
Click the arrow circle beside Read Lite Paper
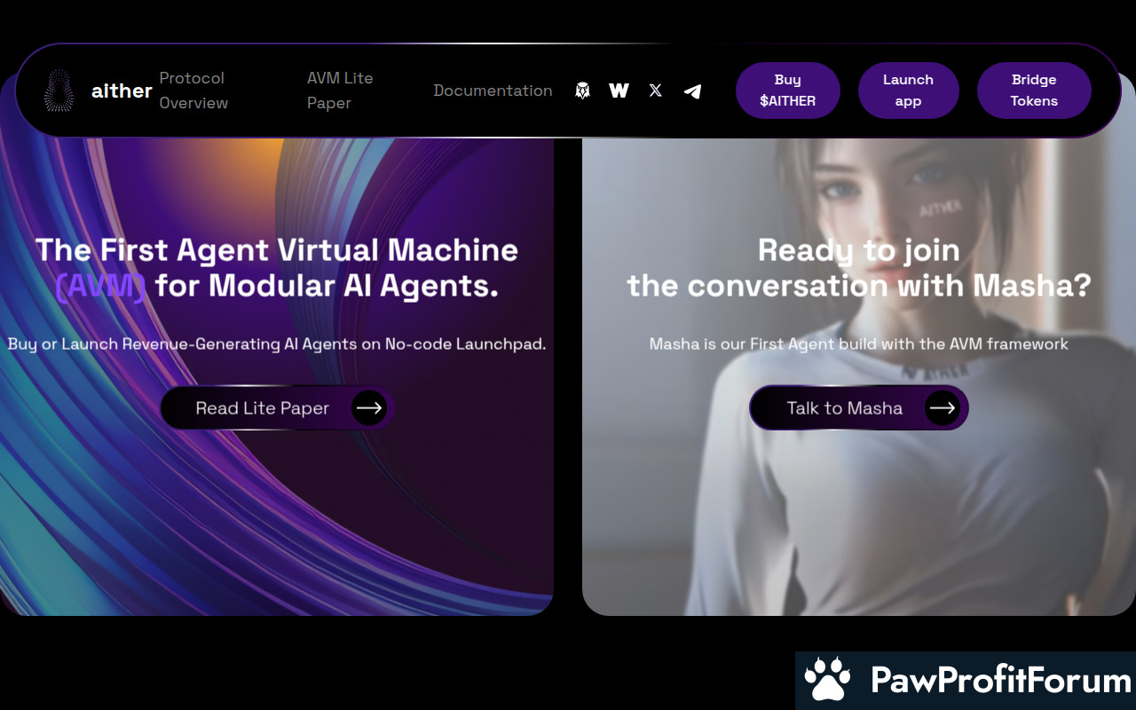coord(368,408)
